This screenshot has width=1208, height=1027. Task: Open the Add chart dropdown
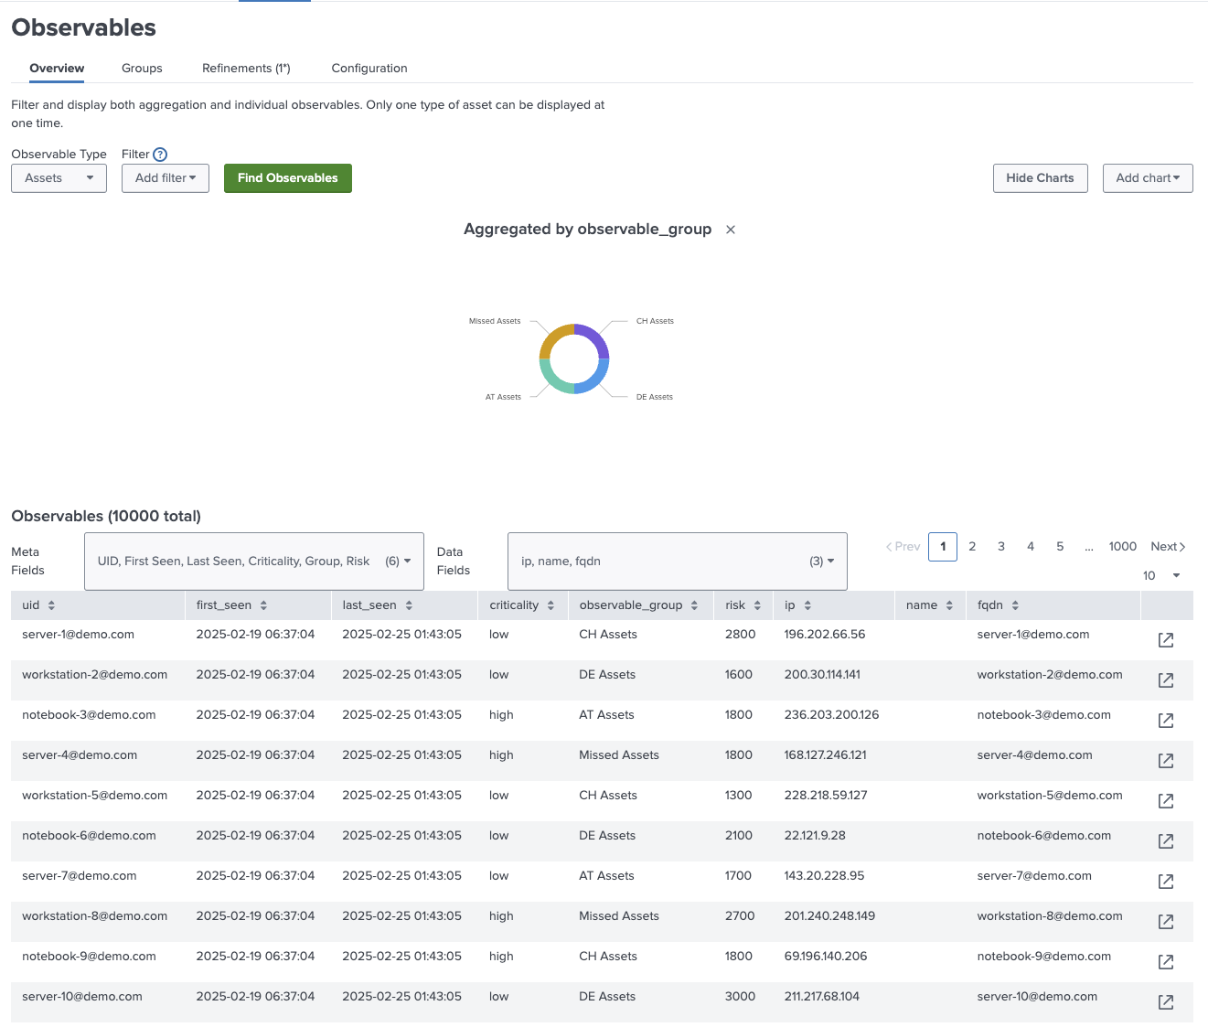tap(1148, 177)
